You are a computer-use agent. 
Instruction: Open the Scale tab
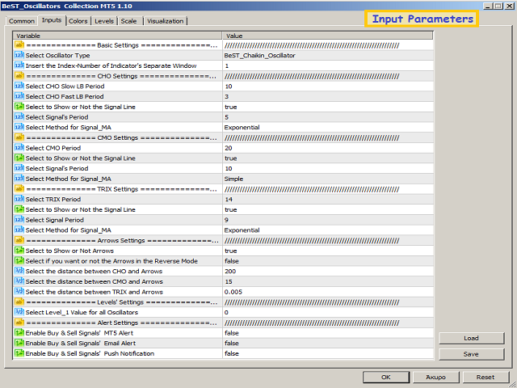click(x=128, y=21)
